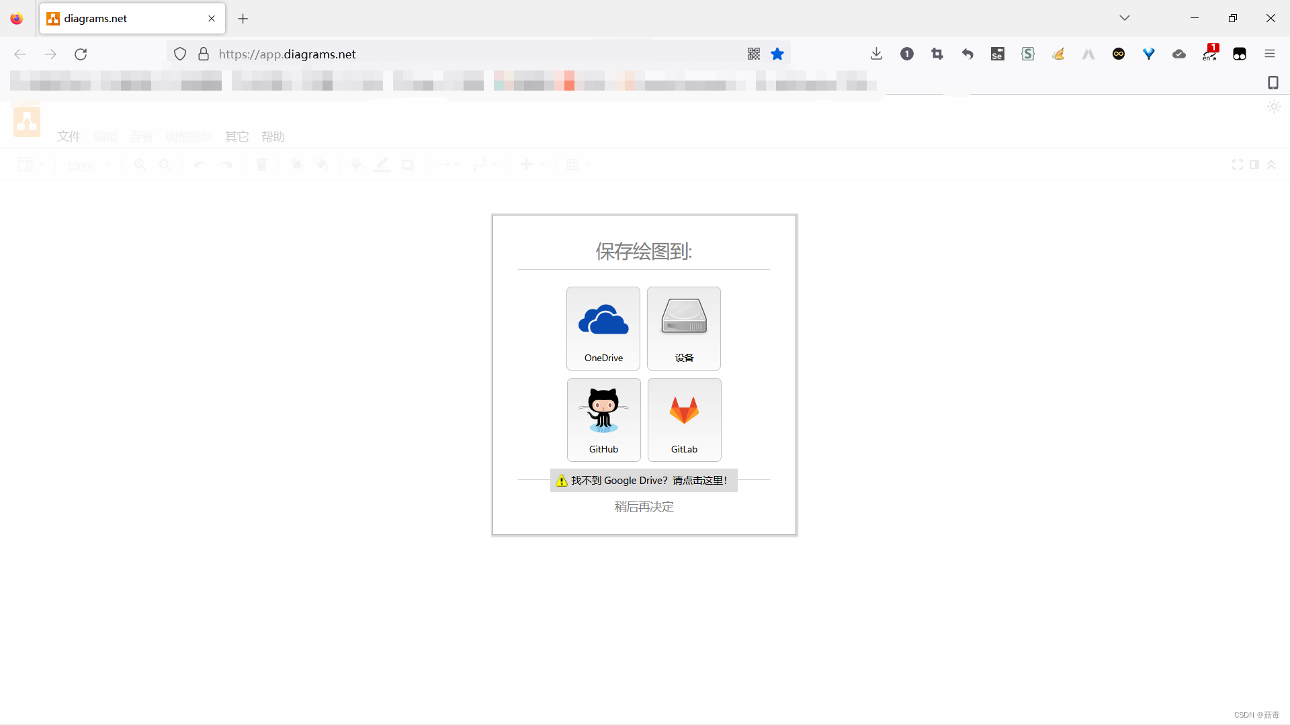
Task: Open the 文件 File menu
Action: [x=69, y=137]
